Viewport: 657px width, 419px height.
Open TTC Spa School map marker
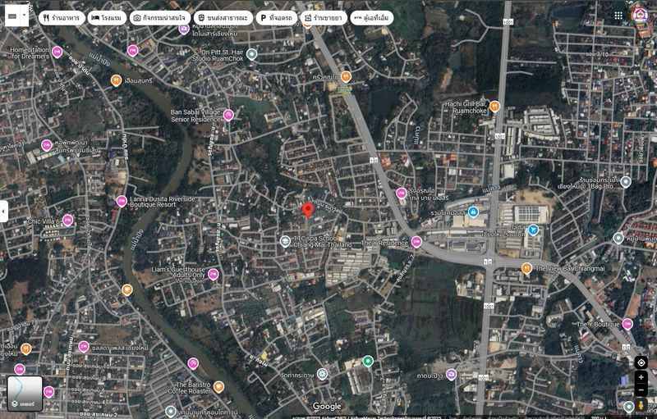(285, 241)
